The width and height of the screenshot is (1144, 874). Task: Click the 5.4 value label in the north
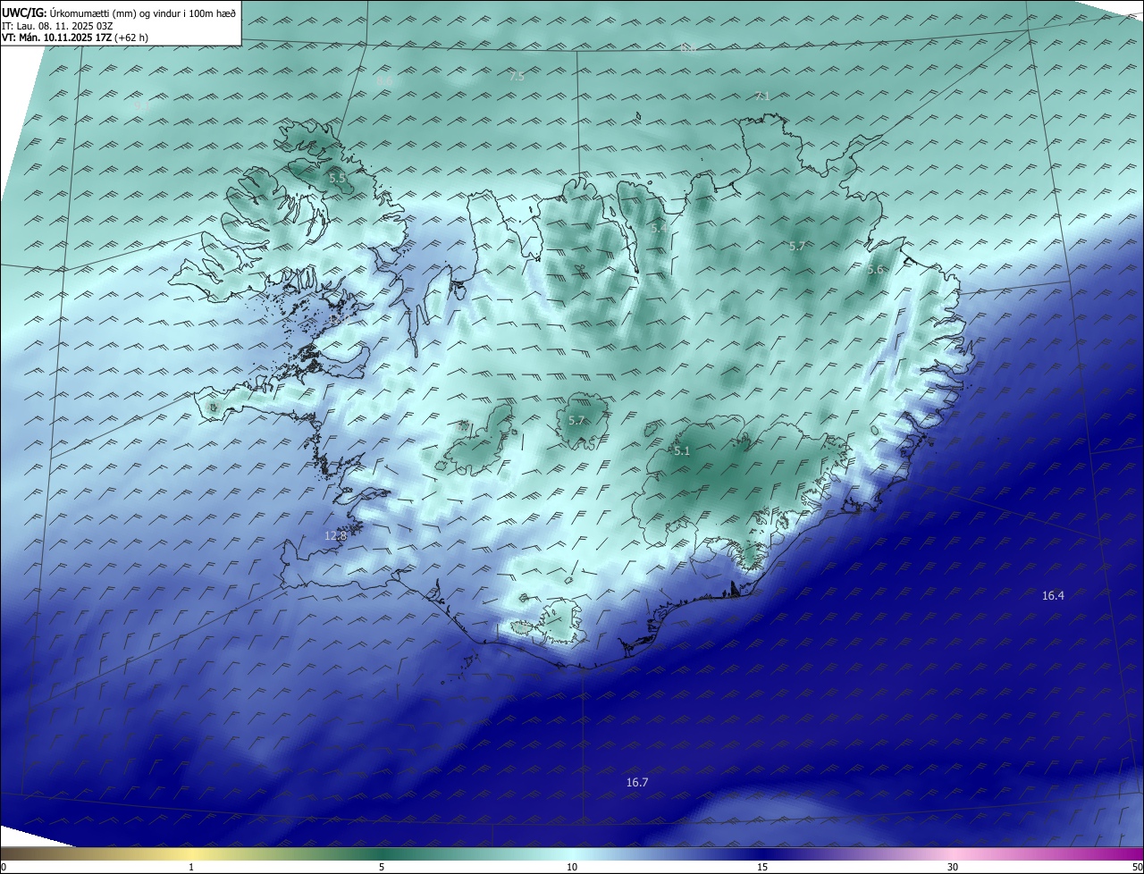659,228
